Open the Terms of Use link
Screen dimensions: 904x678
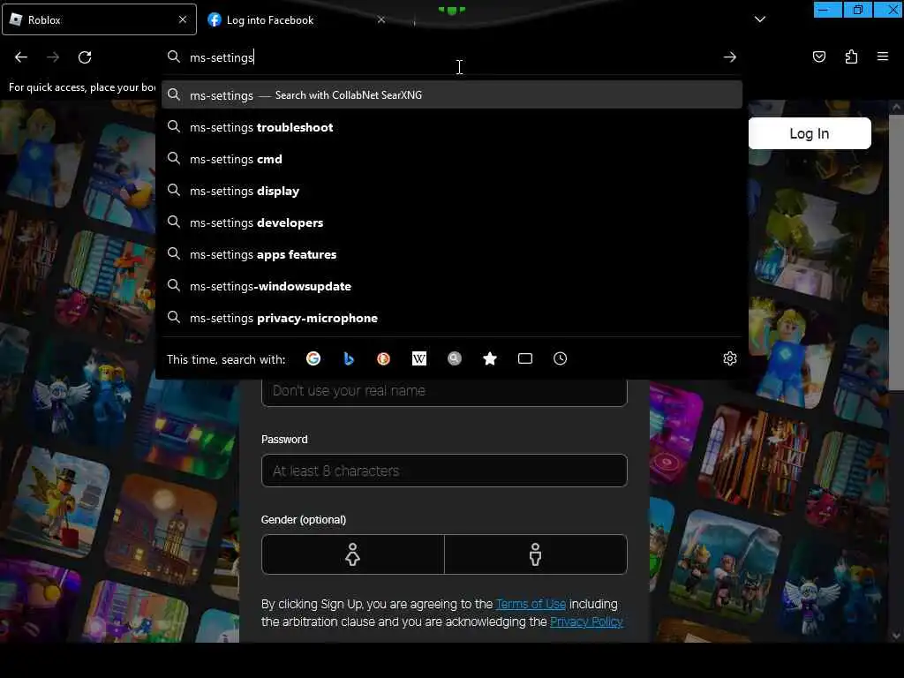coord(531,604)
